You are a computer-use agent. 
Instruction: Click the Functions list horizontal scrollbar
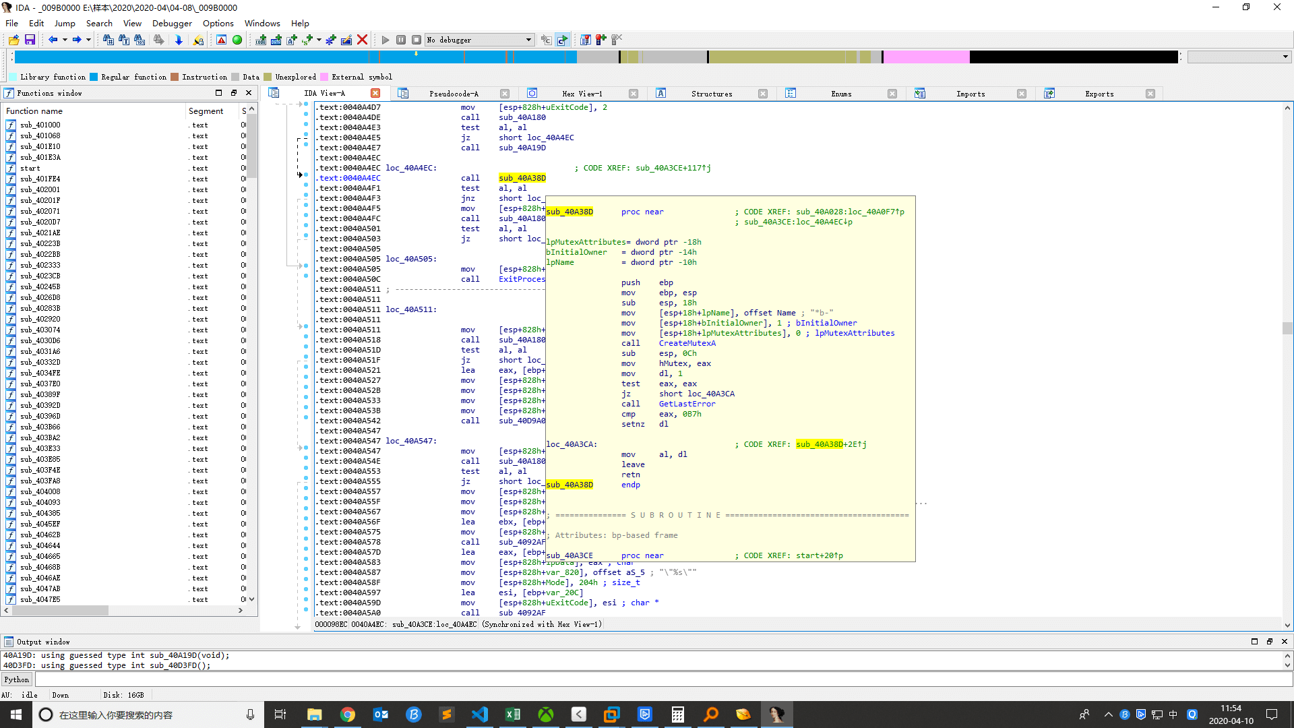tap(59, 610)
